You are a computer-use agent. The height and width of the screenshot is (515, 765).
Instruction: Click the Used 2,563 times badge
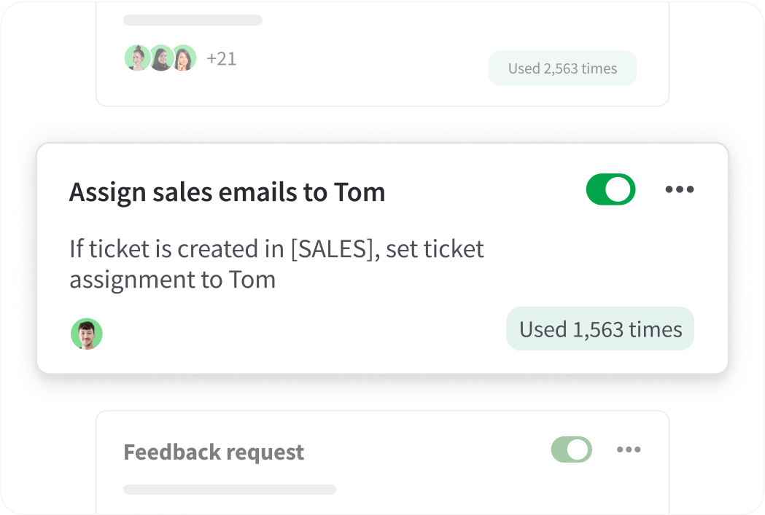[x=562, y=68]
